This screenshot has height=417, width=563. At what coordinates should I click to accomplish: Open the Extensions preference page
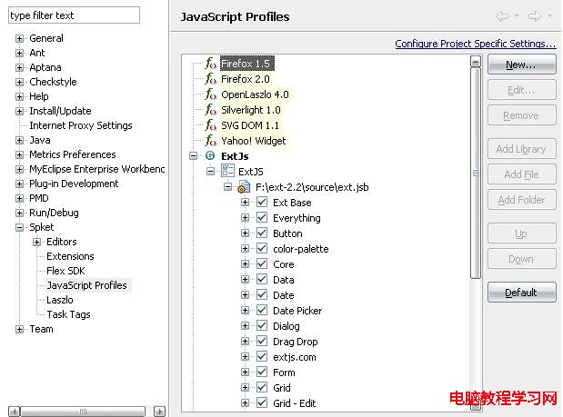pos(70,256)
